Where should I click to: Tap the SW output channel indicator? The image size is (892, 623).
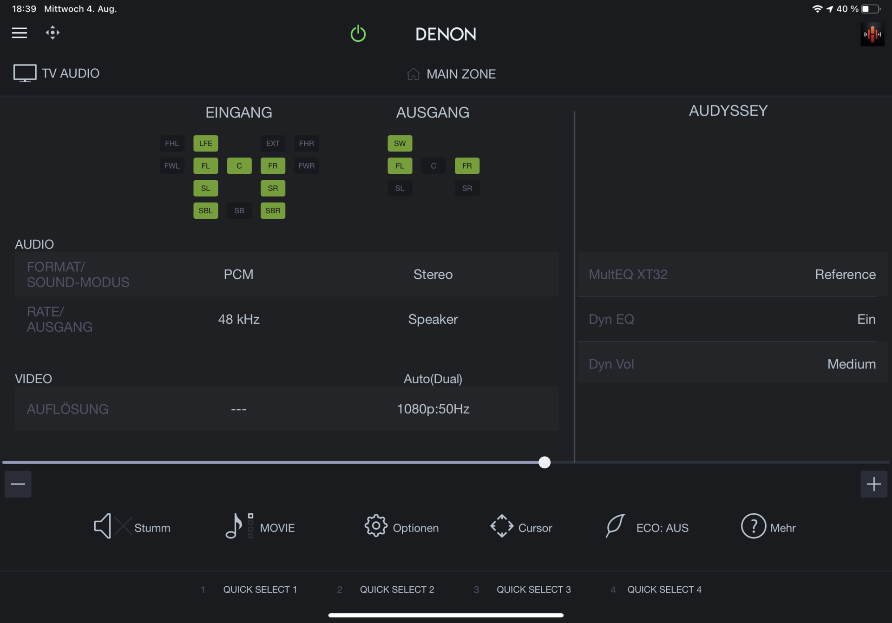pyautogui.click(x=400, y=144)
